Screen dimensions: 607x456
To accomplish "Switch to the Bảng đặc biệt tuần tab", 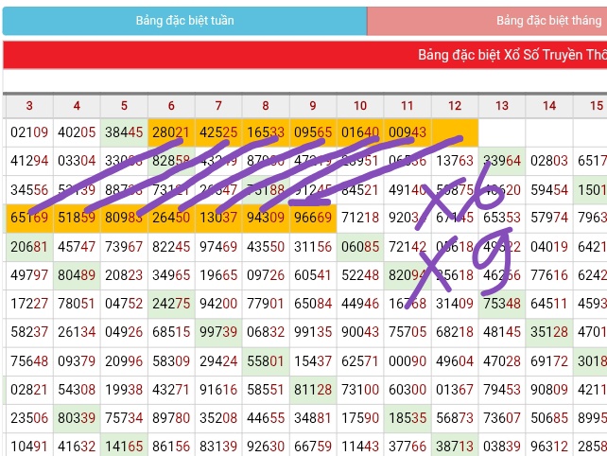I will pos(184,21).
